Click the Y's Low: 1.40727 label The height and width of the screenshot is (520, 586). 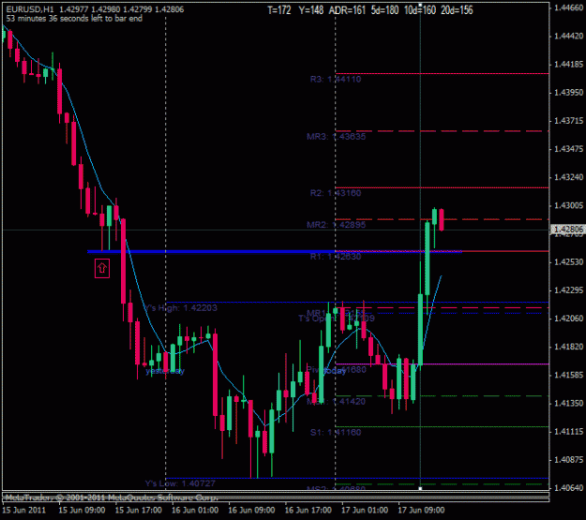[x=180, y=483]
